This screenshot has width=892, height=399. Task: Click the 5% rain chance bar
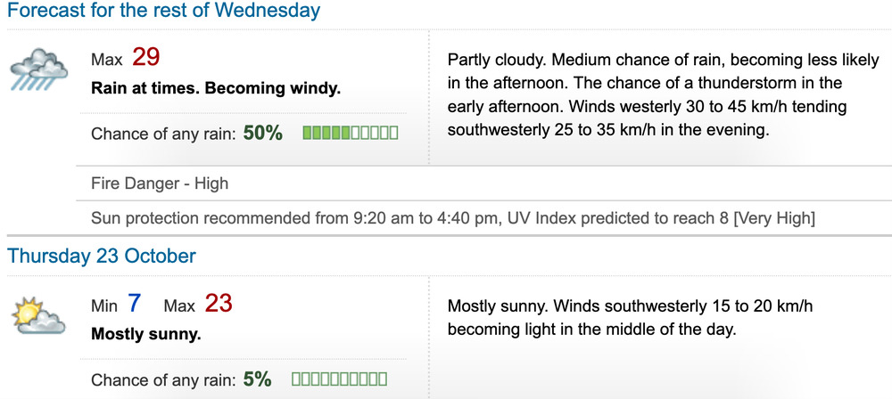[x=339, y=379]
